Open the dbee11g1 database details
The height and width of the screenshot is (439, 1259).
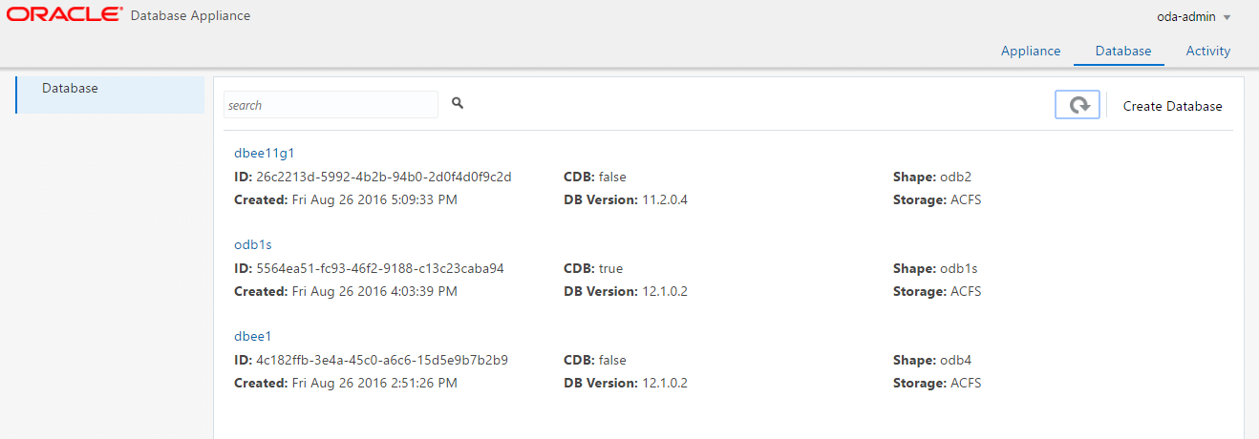[x=261, y=153]
